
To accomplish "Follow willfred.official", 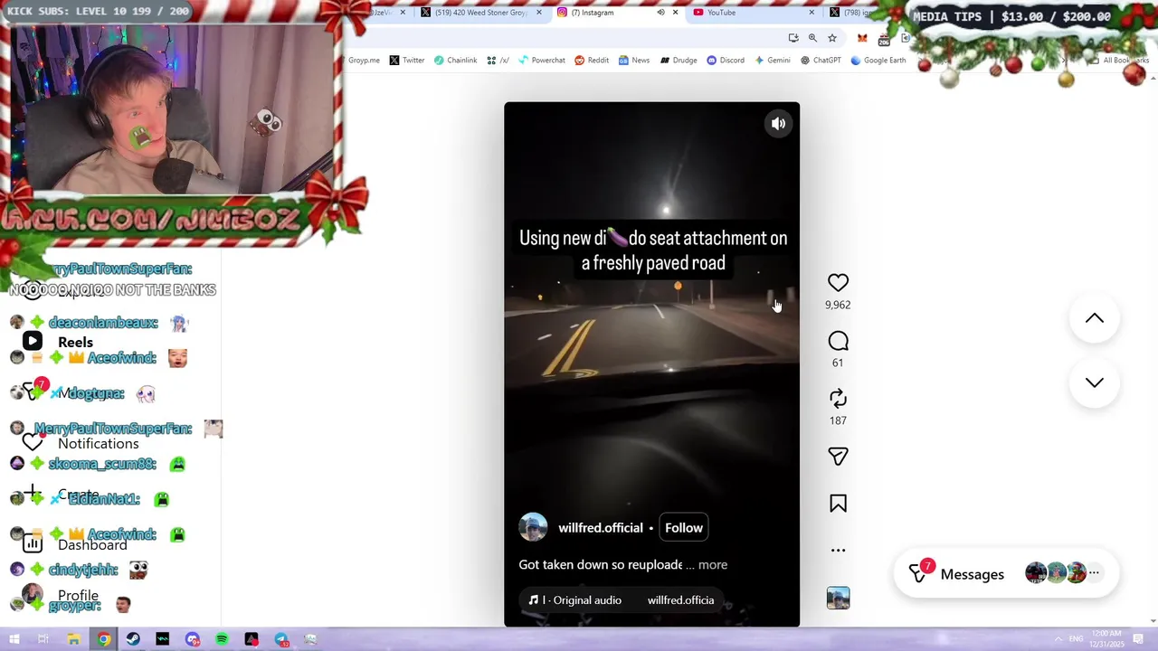I will 684,528.
